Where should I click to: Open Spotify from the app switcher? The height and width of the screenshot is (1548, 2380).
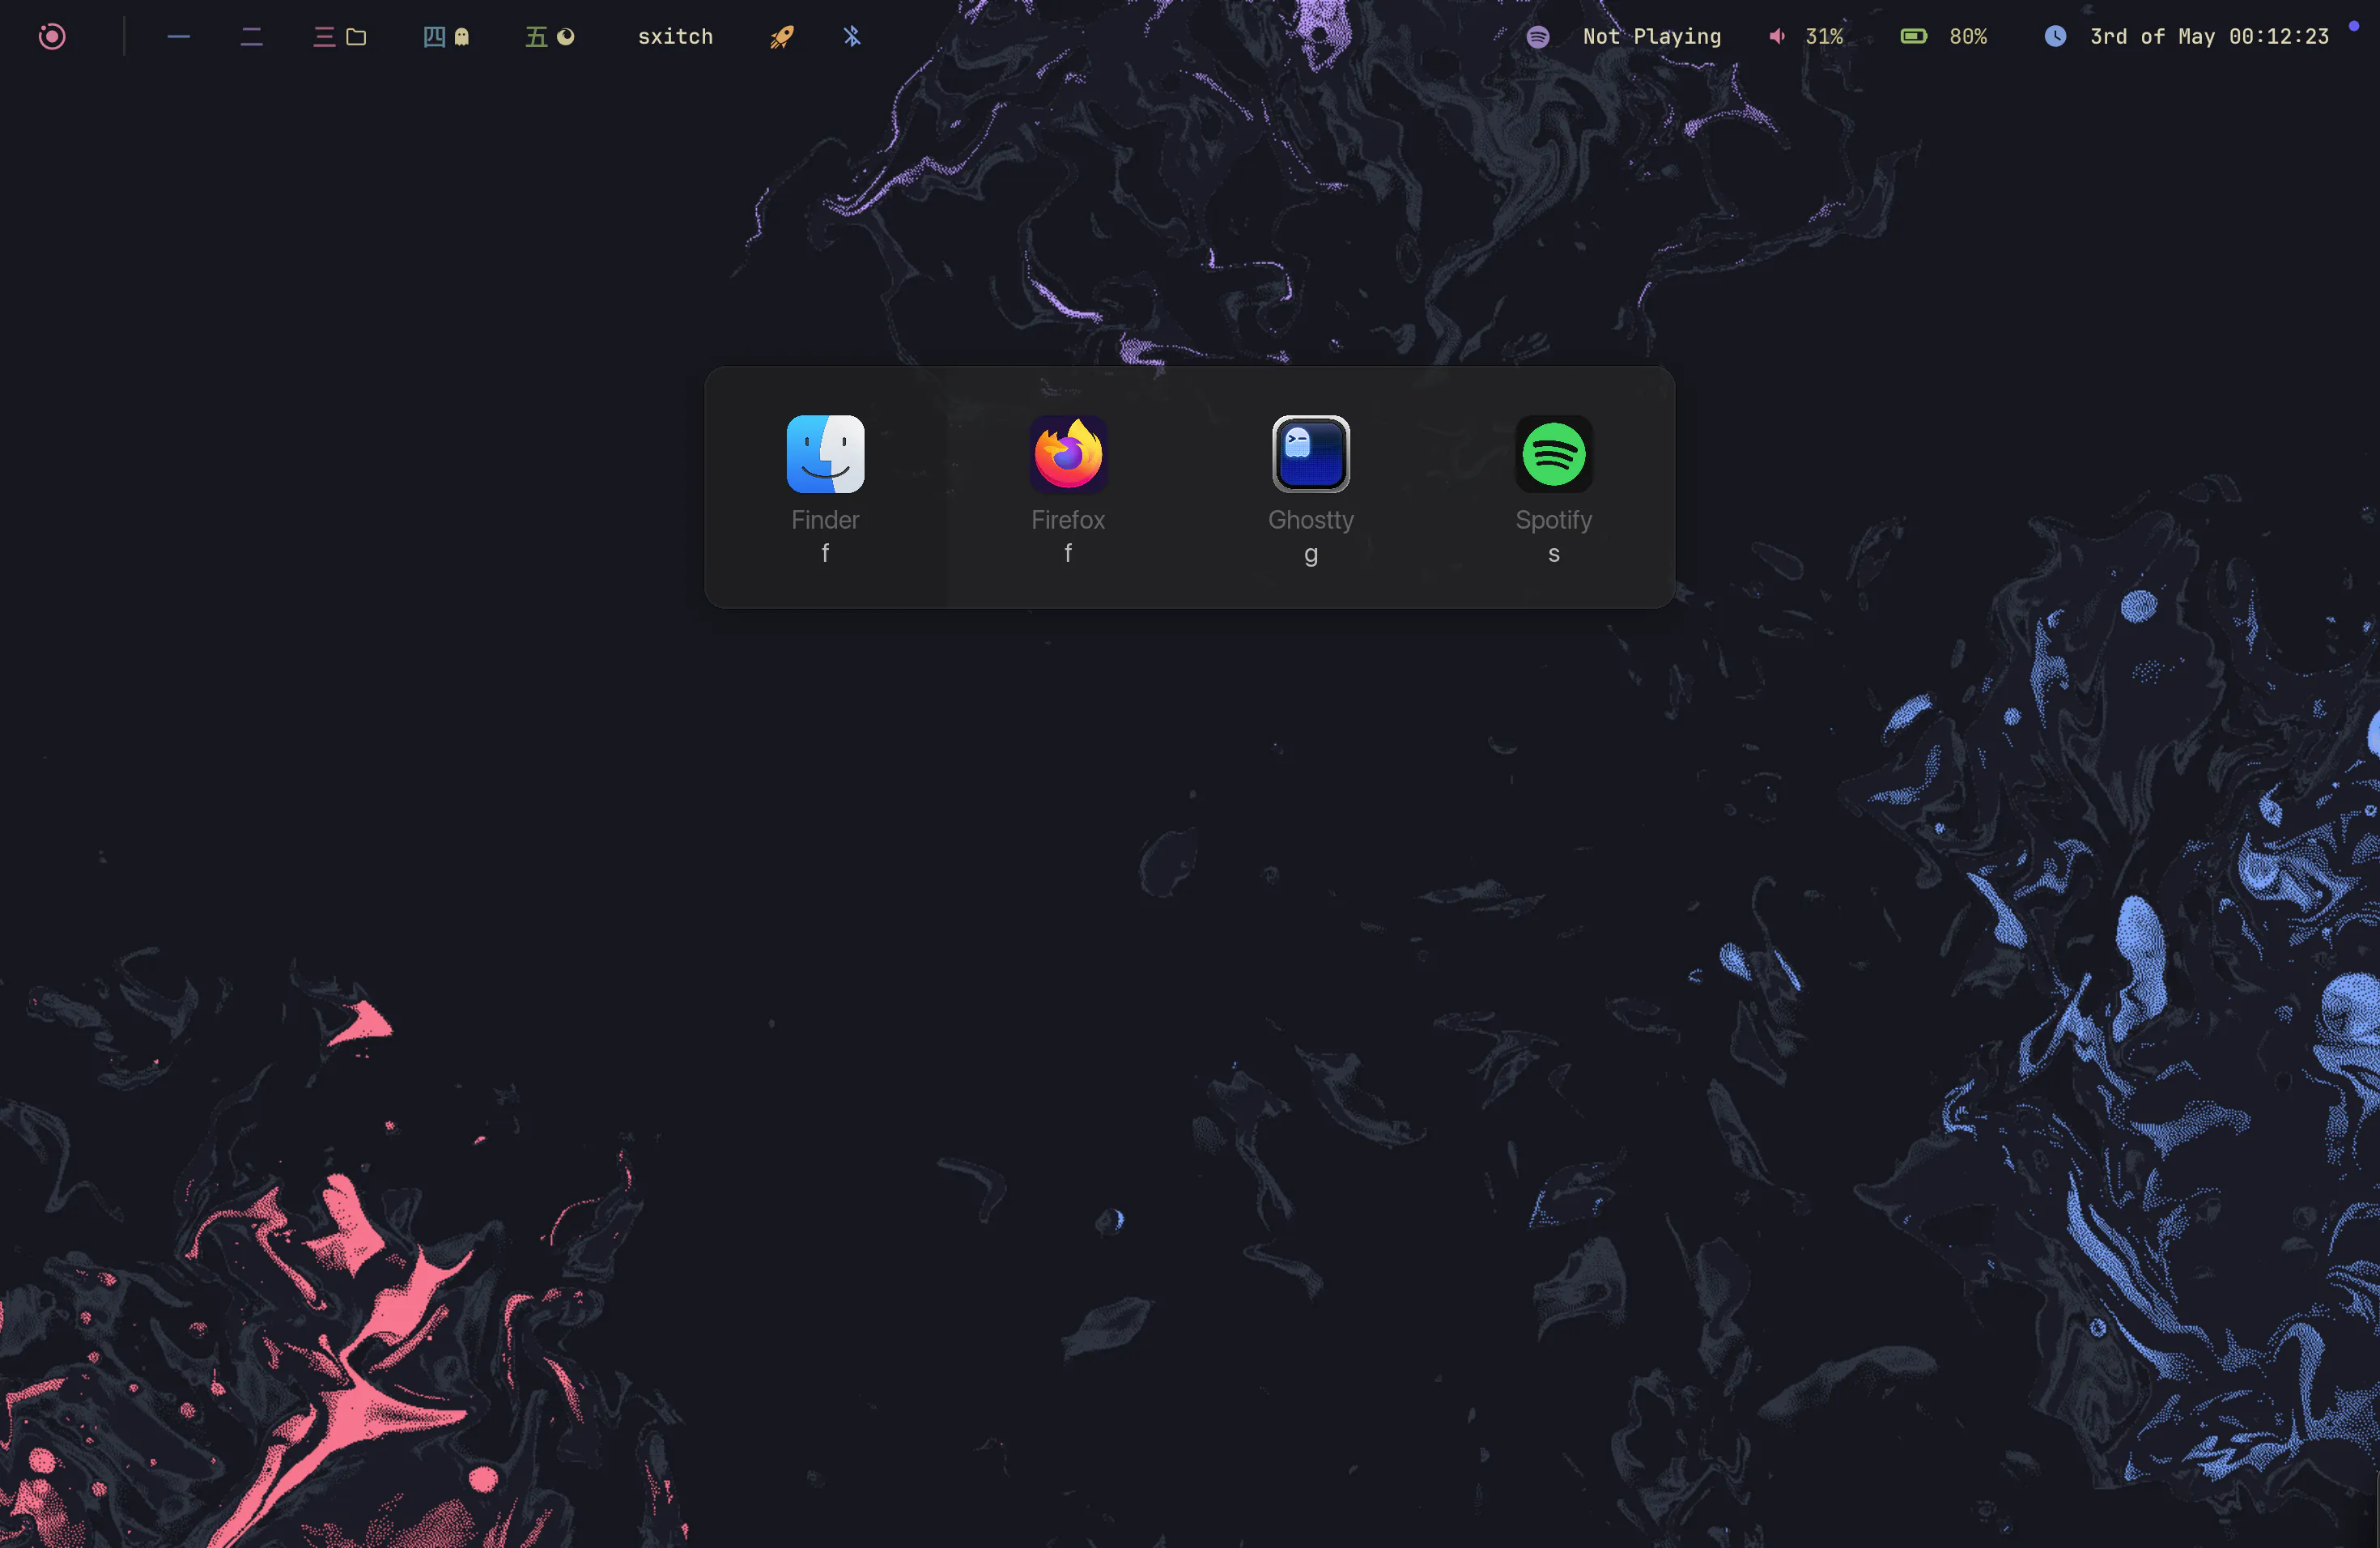(1554, 454)
